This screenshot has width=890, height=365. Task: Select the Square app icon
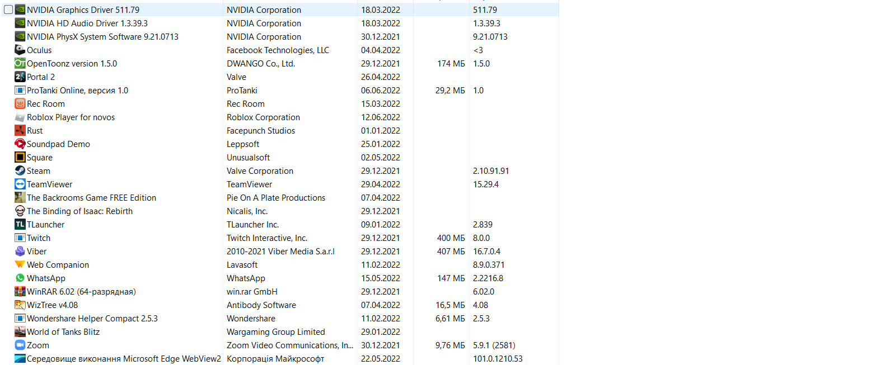coord(20,157)
